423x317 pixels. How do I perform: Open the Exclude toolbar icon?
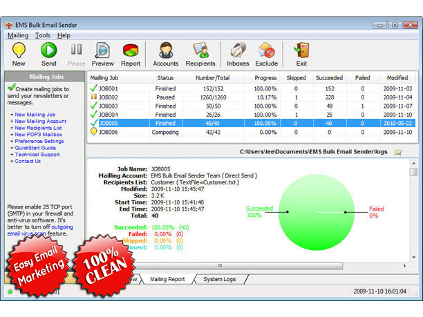pos(267,50)
